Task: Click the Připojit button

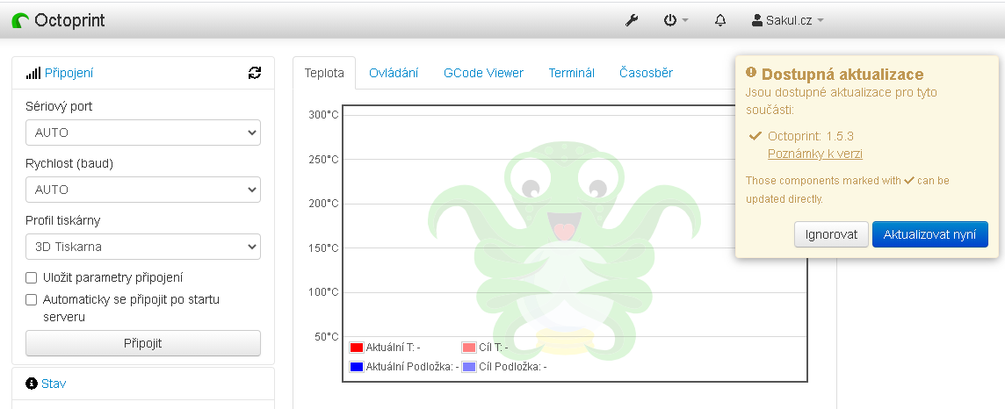Action: (x=143, y=343)
